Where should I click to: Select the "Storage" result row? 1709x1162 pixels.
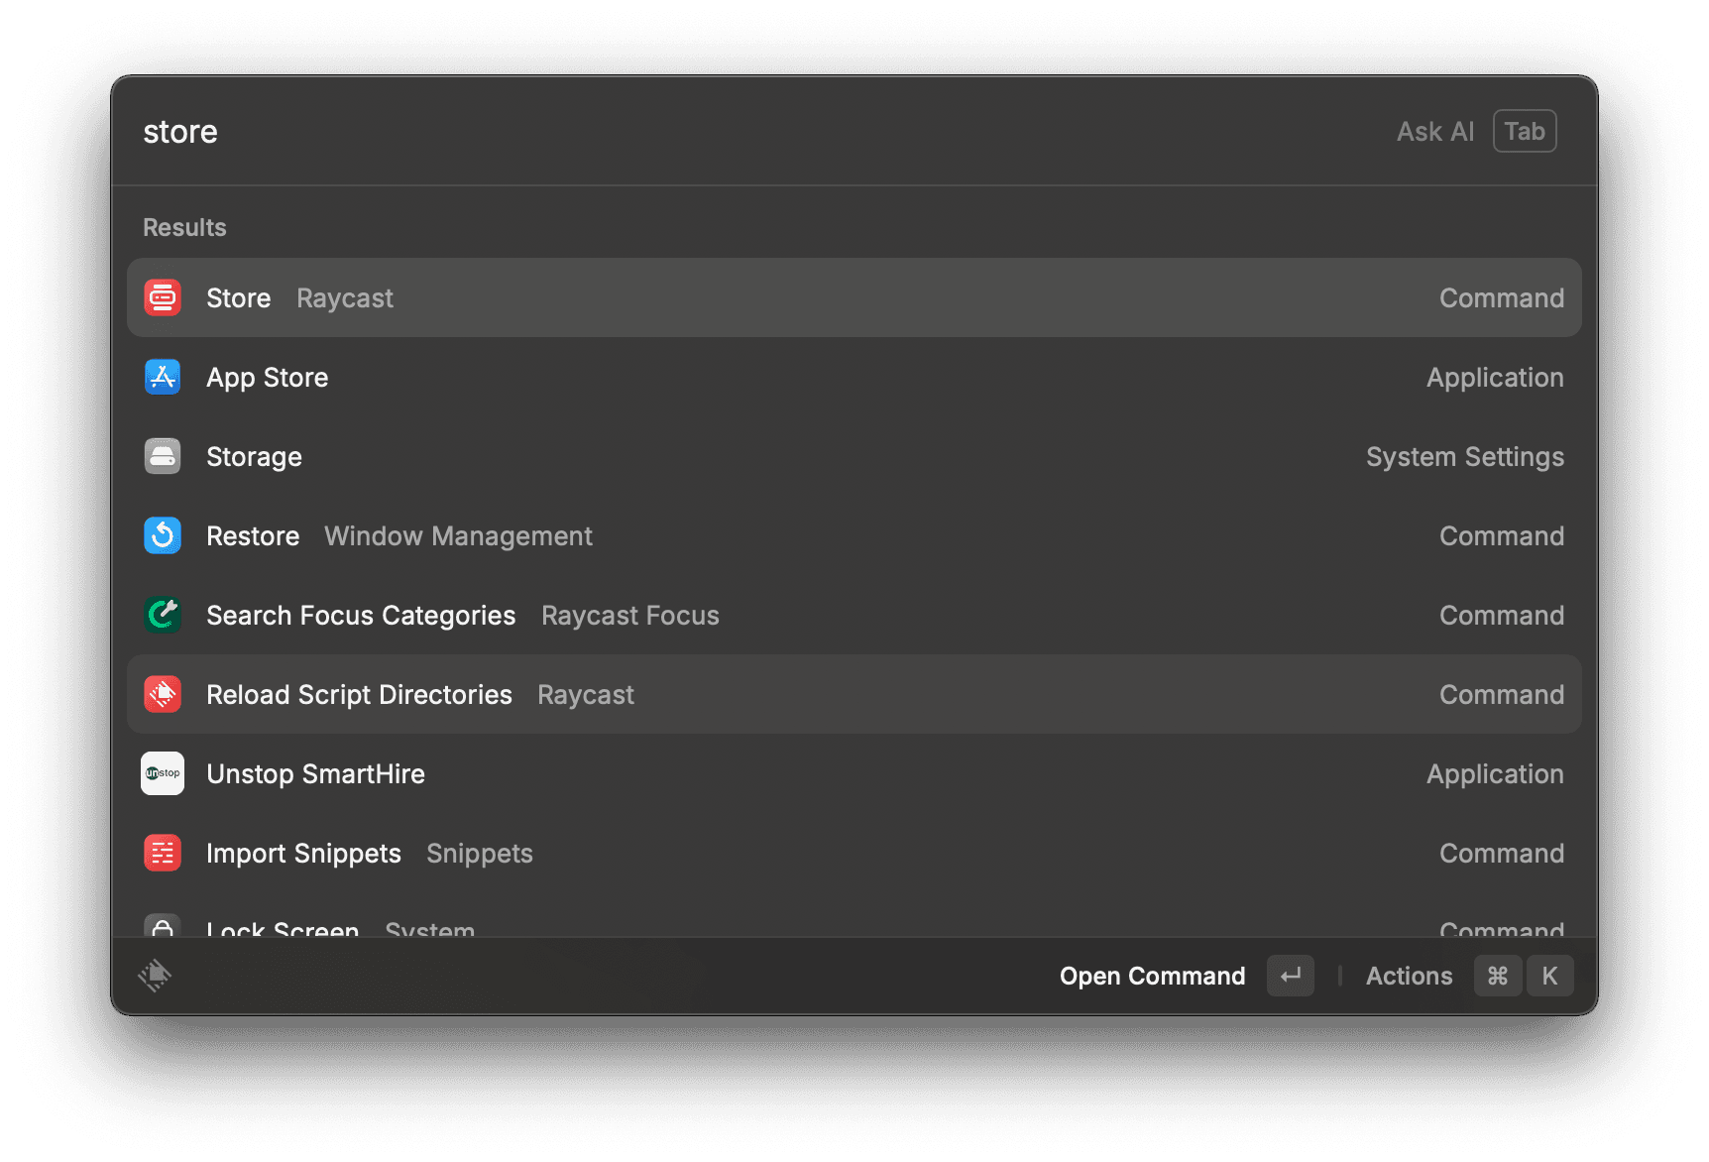854,456
